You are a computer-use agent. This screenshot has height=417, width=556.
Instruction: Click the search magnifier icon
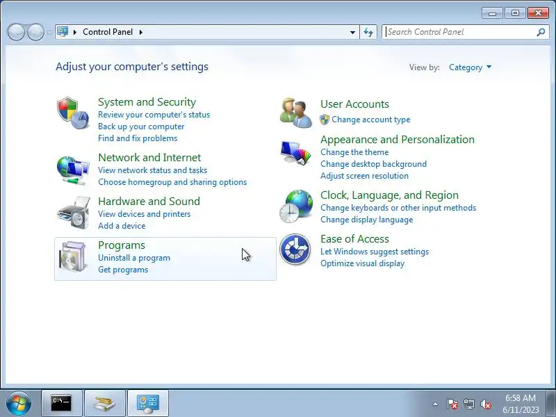click(x=541, y=32)
